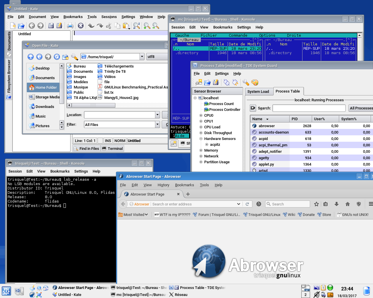The height and width of the screenshot is (298, 373).
Task: Open the TDE start menu
Action: 6,291
